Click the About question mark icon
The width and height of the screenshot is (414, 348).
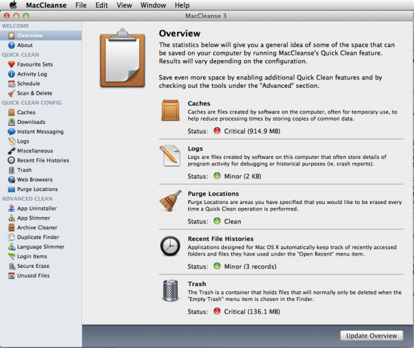(x=12, y=45)
